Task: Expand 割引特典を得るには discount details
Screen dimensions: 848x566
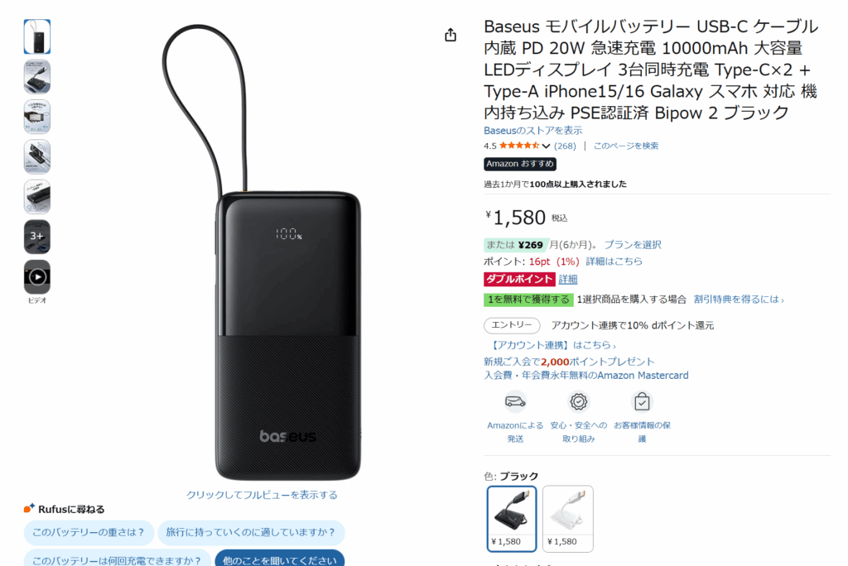Action: pyautogui.click(x=739, y=299)
